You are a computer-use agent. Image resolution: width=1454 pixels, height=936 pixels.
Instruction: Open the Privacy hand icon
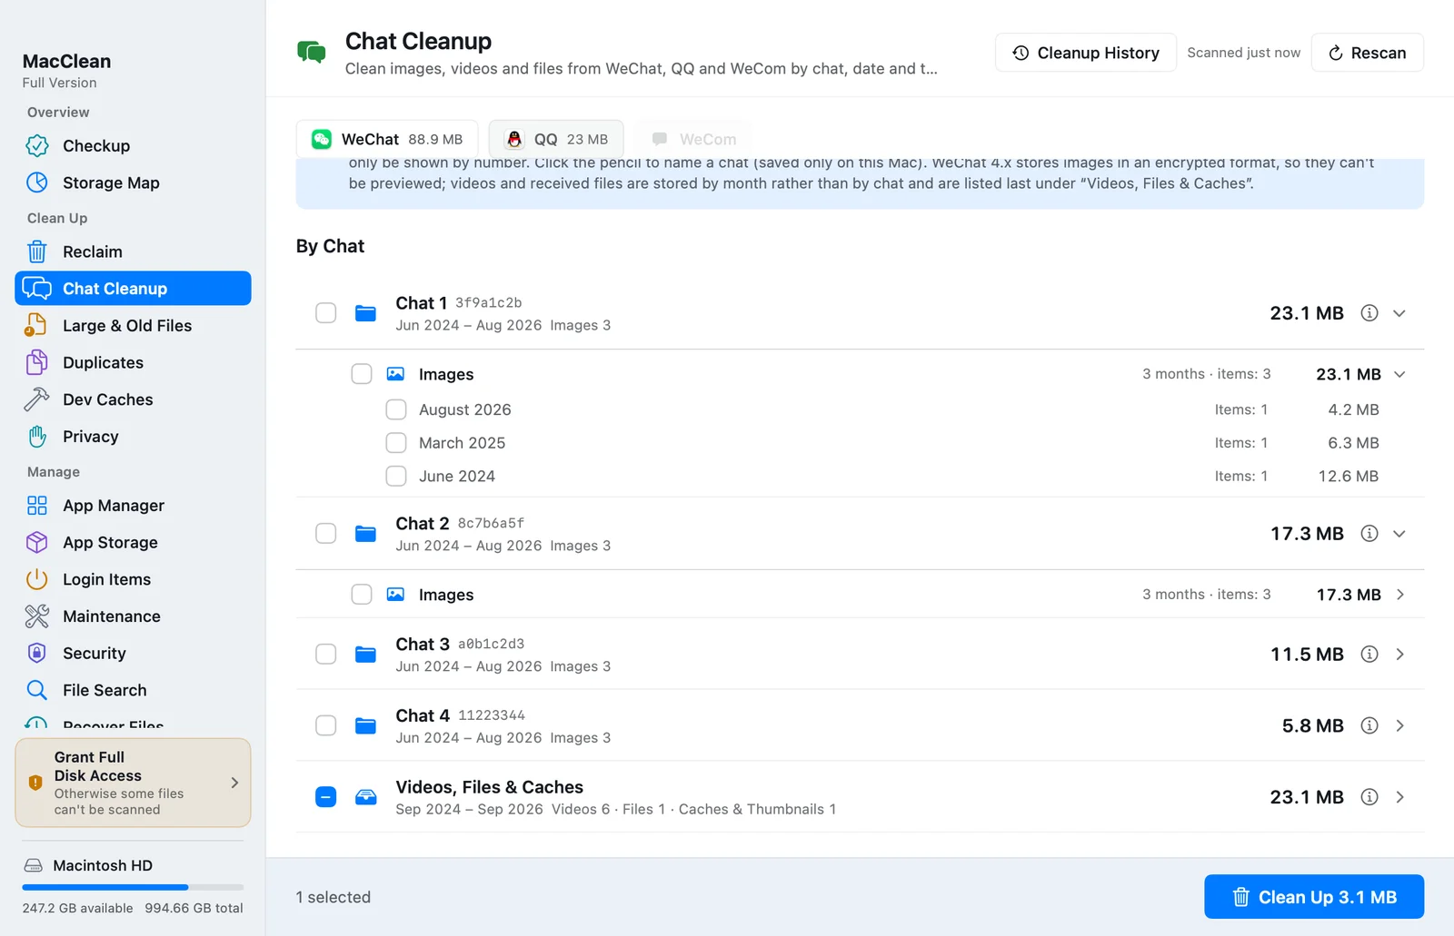point(37,437)
